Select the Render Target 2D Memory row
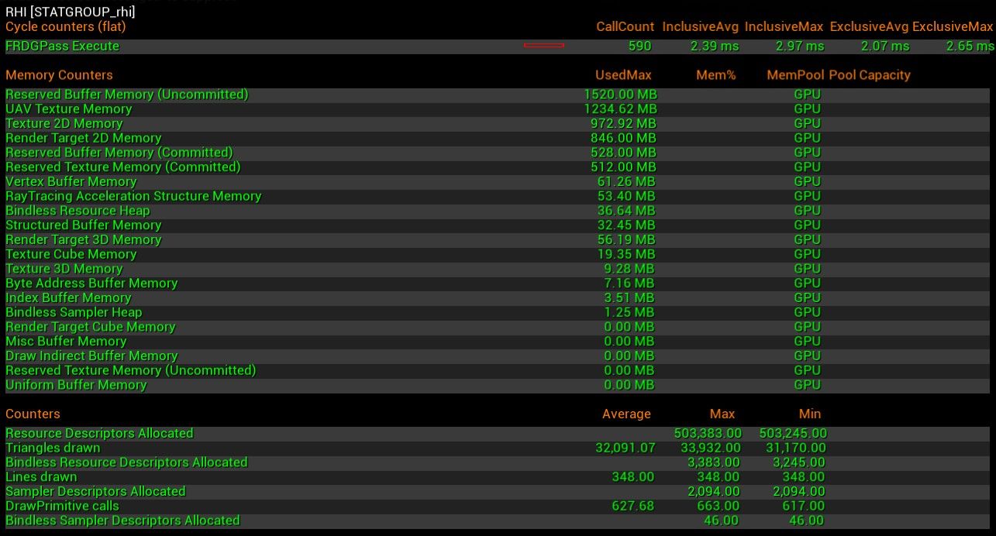Screen dimensions: 996x536 (x=498, y=138)
